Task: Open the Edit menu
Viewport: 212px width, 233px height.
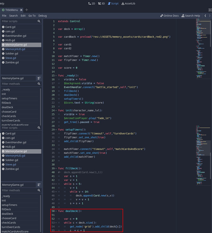Action: pyautogui.click(x=23, y=16)
